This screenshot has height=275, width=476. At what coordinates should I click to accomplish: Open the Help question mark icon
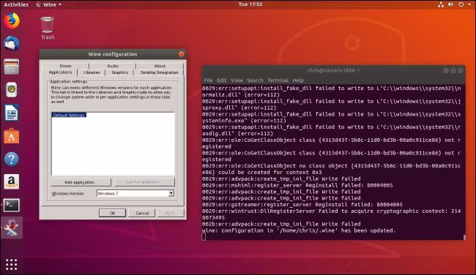tap(12, 159)
